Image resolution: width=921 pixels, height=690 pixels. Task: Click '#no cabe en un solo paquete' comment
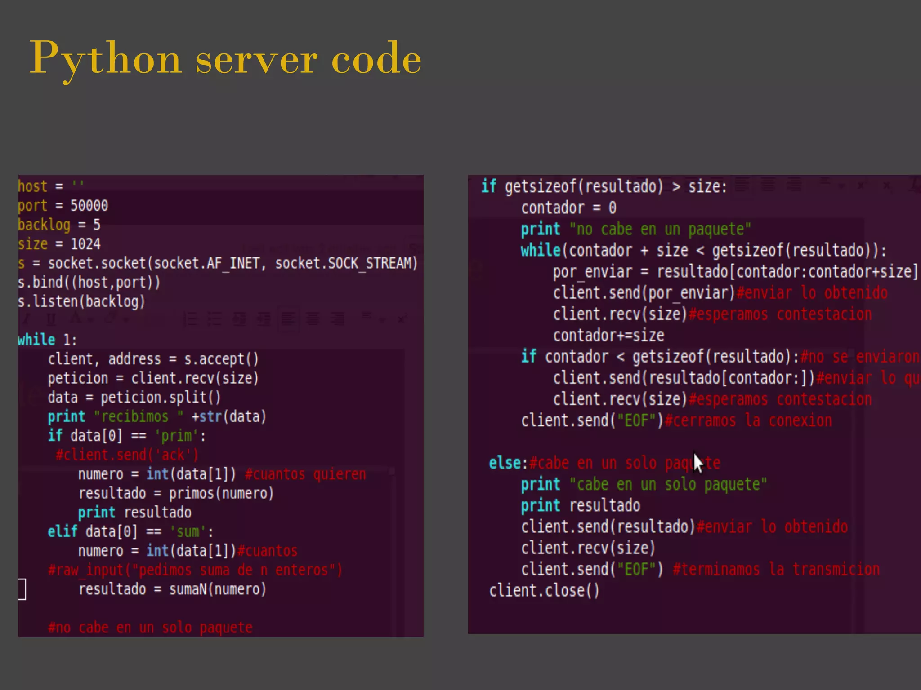(x=150, y=628)
